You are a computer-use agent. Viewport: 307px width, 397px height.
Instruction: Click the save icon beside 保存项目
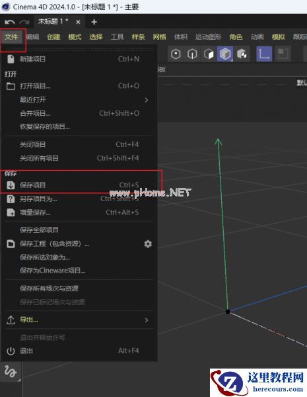coord(11,185)
